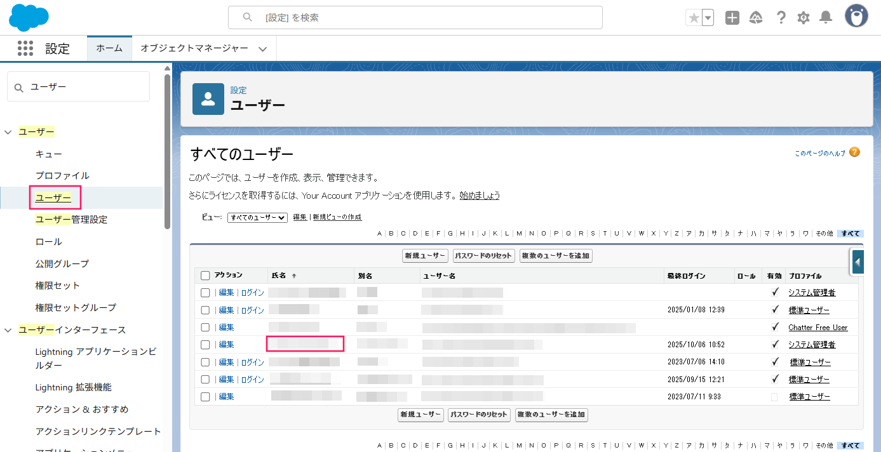Image resolution: width=881 pixels, height=452 pixels.
Task: Click the orange help icon beside このページのヘルプ
Action: point(854,152)
